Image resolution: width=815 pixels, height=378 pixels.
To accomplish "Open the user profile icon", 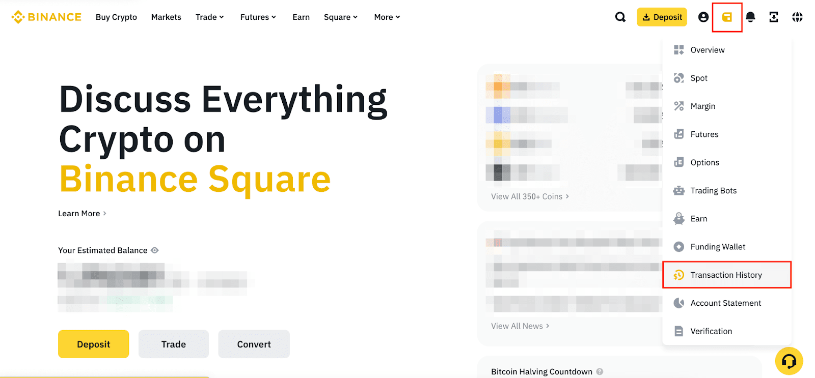I will pos(703,17).
